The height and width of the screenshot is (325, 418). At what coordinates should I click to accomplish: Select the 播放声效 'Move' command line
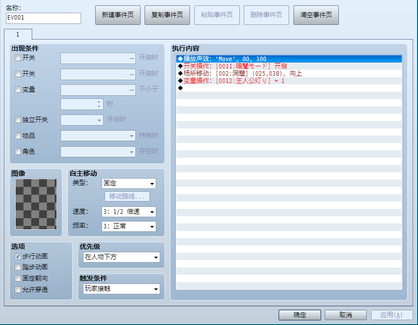[289, 59]
